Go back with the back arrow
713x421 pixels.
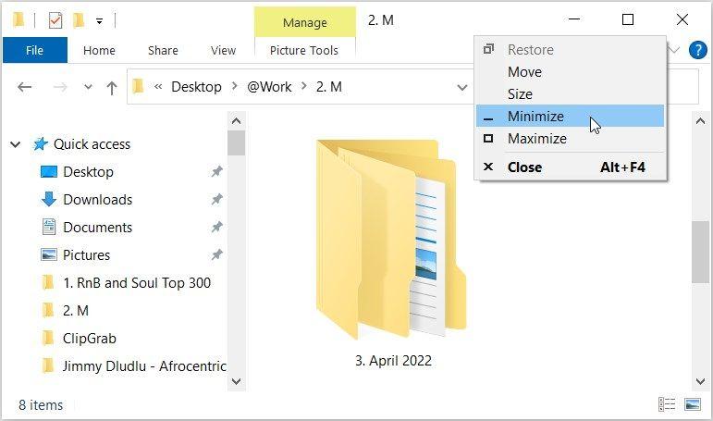[x=25, y=87]
